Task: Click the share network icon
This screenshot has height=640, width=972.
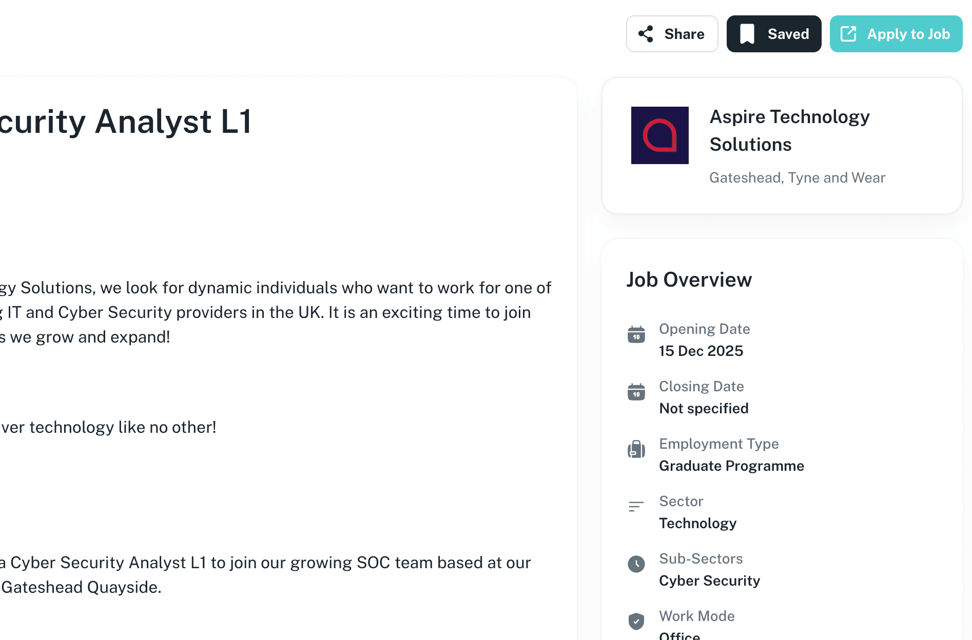Action: pos(646,34)
